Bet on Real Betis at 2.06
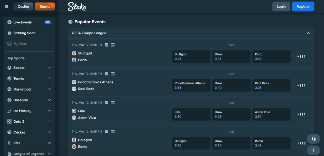The height and width of the screenshot is (156, 324). point(271,85)
